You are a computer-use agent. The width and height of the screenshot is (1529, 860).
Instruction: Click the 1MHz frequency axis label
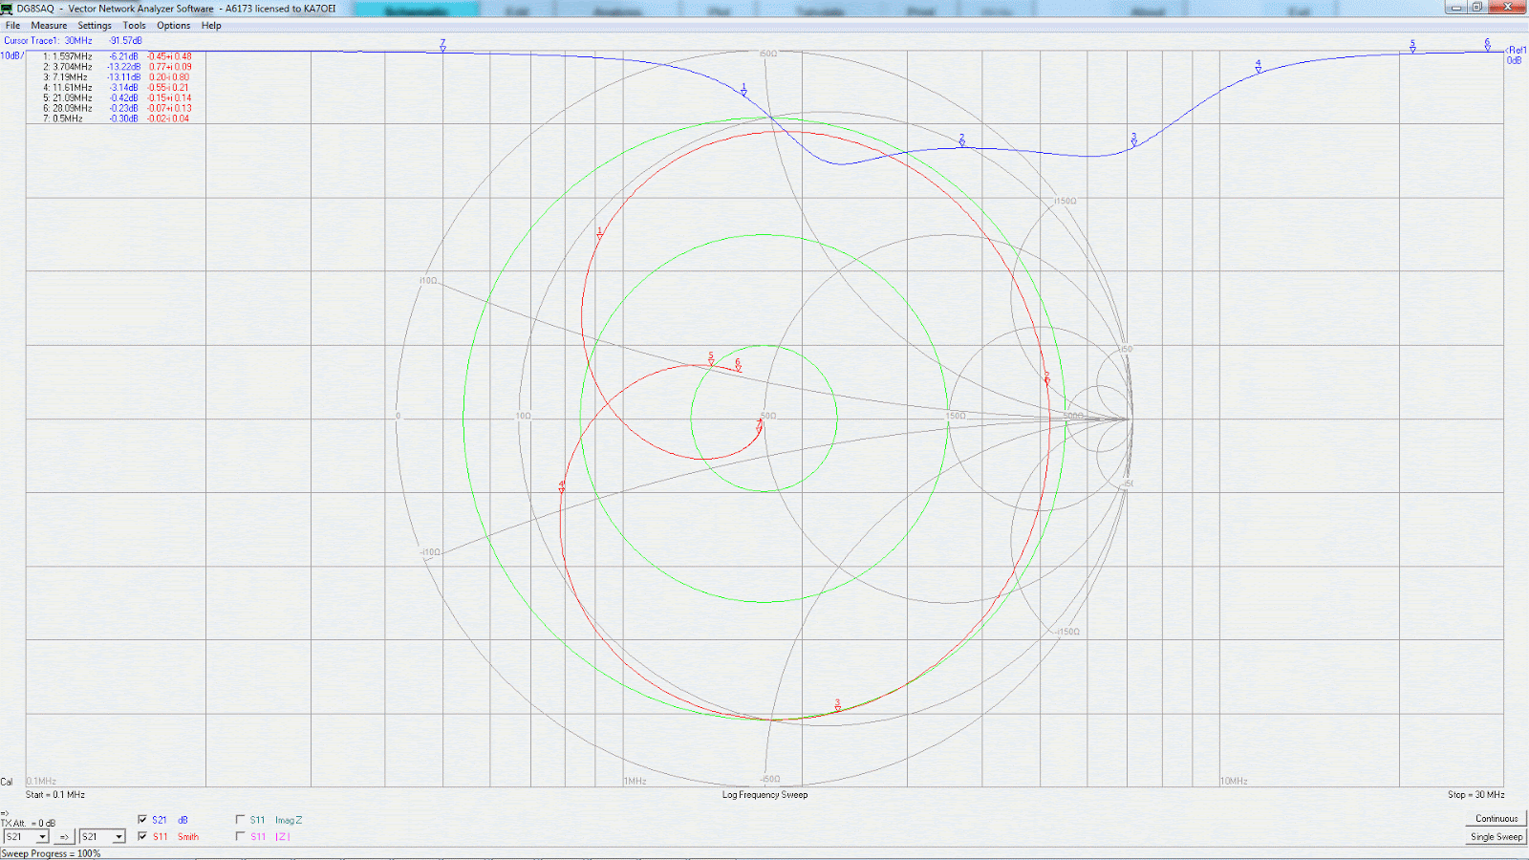635,782
